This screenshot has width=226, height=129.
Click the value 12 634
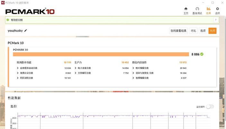(68, 68)
